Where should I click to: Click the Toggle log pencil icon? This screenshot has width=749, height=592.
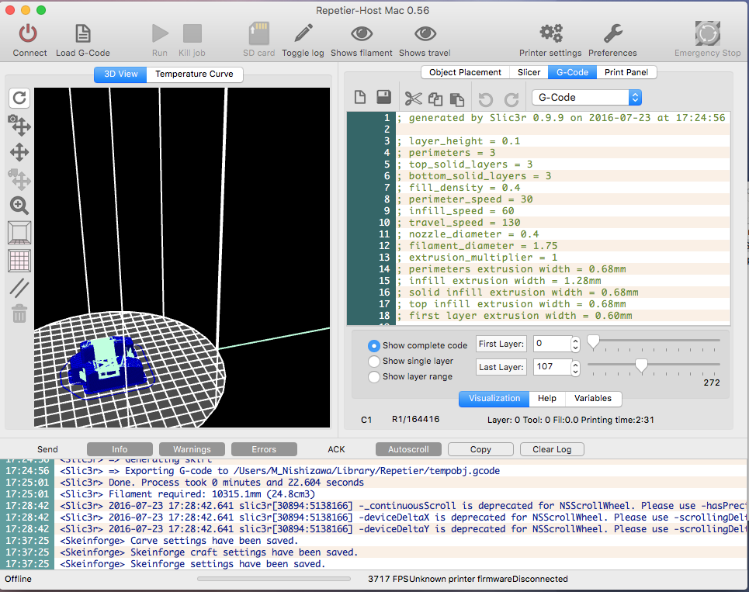click(x=303, y=34)
